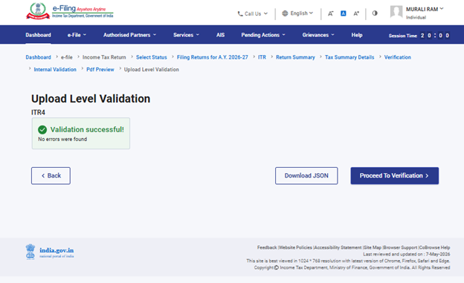Viewport: 464px width, 283px height.
Task: Click the Income Tax Return breadcrumb text
Action: click(x=104, y=57)
